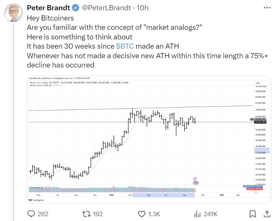This screenshot has height=221, width=275.
Task: Click the US flags marker on the chart
Action: point(196,183)
